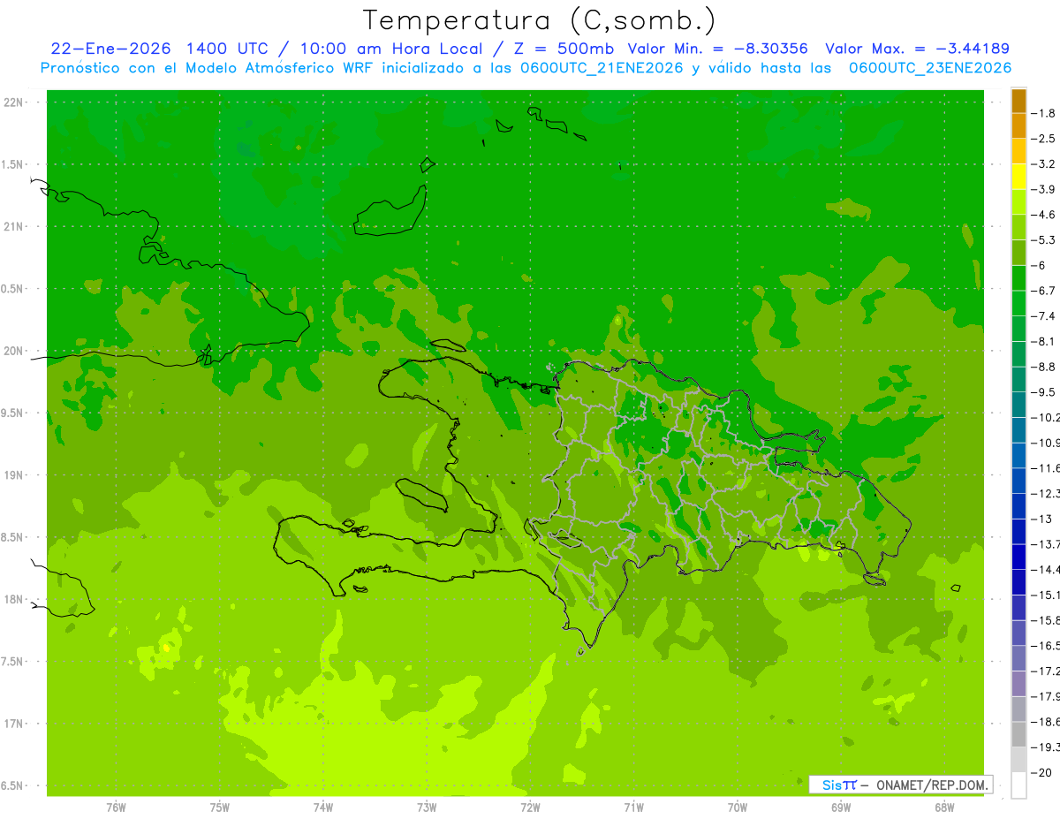Select initialization time "0600UTC_21ENE2026"
The width and height of the screenshot is (1060, 819).
[x=602, y=68]
